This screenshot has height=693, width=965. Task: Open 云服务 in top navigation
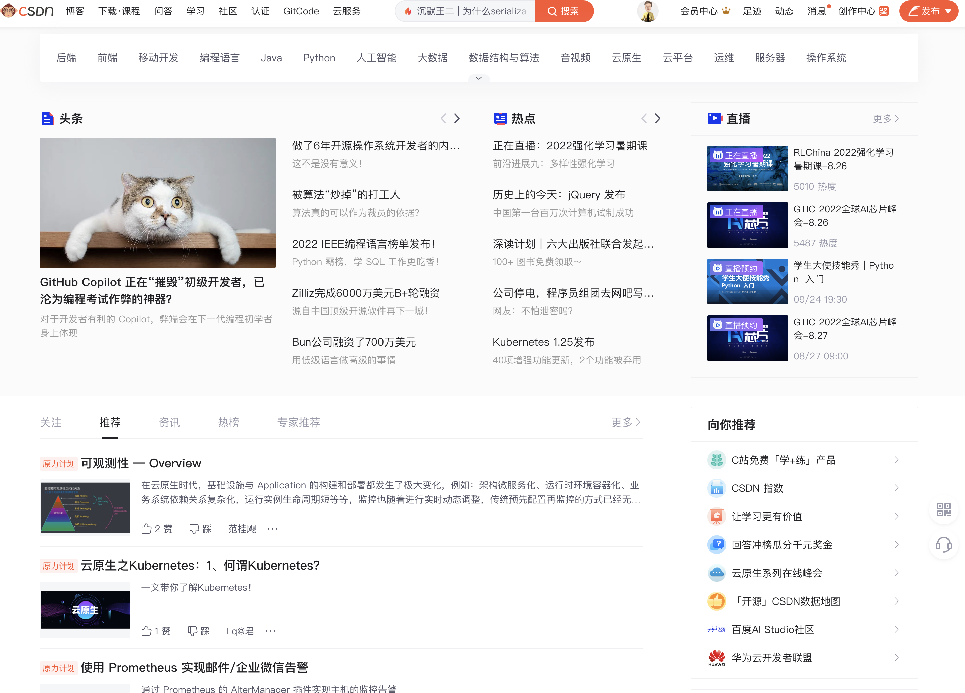coord(347,11)
